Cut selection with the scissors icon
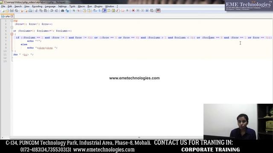This screenshot has height=153, width=273. click(x=36, y=11)
